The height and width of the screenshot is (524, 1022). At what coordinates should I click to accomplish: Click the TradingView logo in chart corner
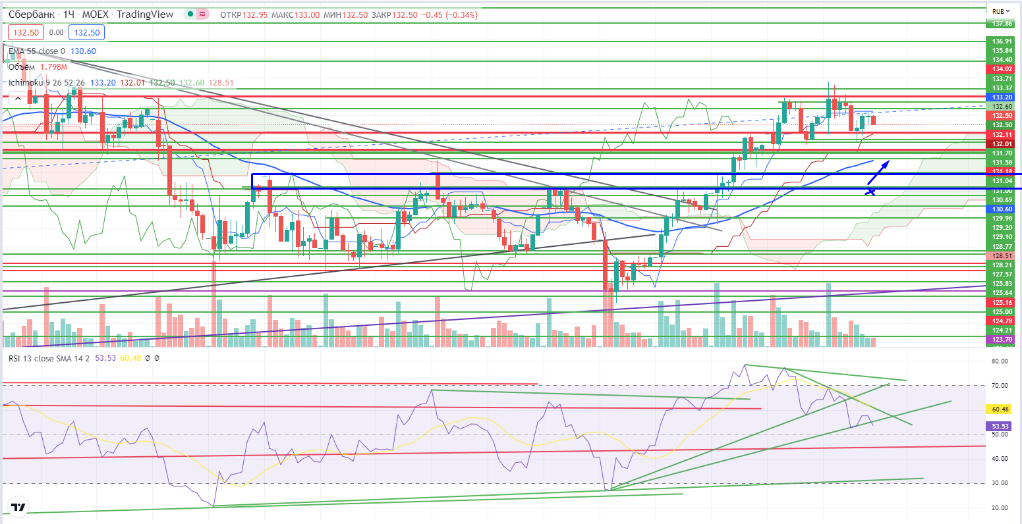coord(18,508)
